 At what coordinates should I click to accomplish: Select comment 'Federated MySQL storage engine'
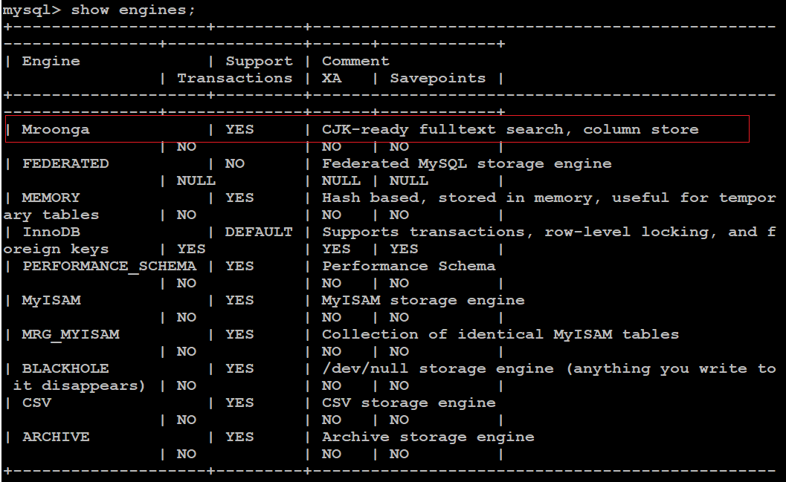467,163
